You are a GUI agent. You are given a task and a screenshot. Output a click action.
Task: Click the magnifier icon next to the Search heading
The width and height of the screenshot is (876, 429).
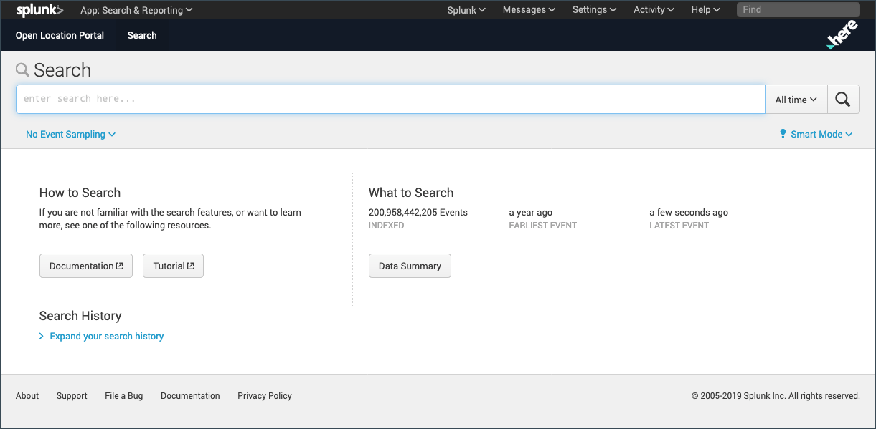tap(22, 69)
